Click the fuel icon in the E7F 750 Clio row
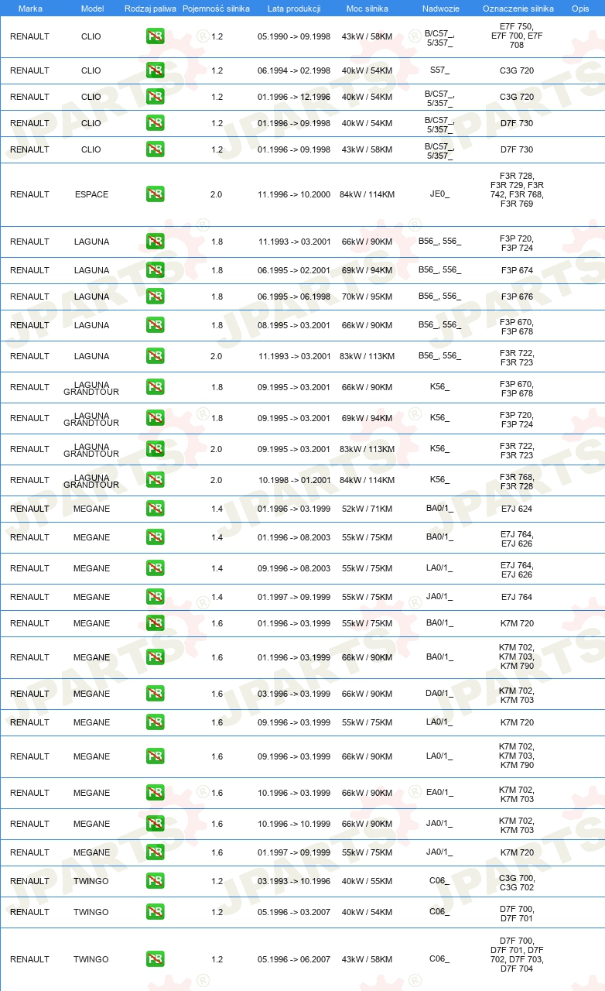 (x=155, y=36)
